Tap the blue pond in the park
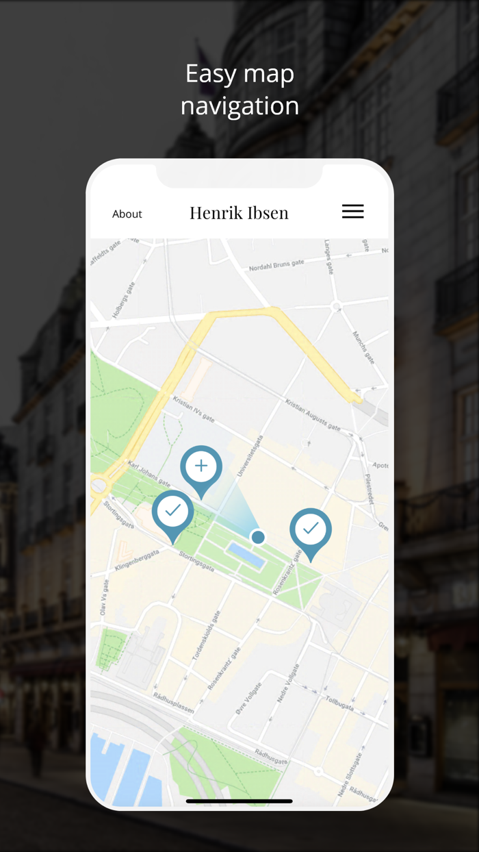479x852 pixels. click(246, 555)
